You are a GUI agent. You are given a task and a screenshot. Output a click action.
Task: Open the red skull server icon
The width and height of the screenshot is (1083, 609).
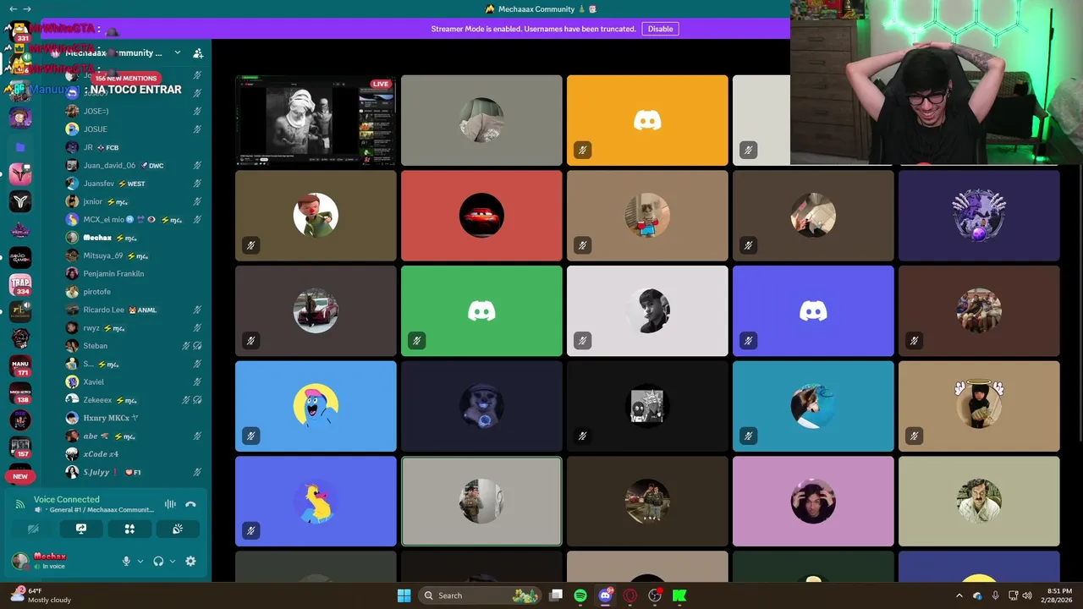tap(20, 339)
